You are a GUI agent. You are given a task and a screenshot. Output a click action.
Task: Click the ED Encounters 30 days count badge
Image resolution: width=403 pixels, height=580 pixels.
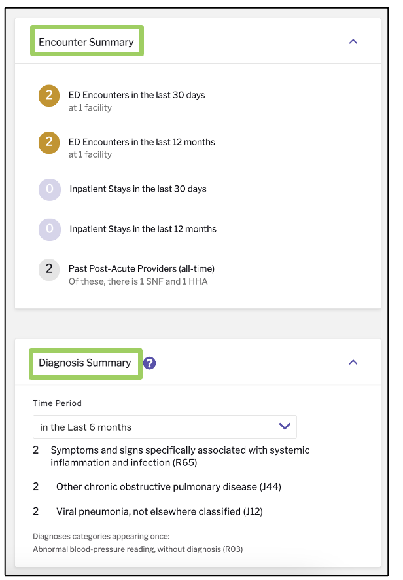point(49,96)
